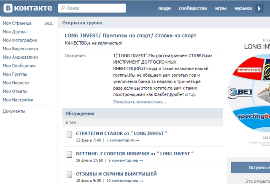Open Мои Настройки
The image size is (270, 184).
coord(18,99)
